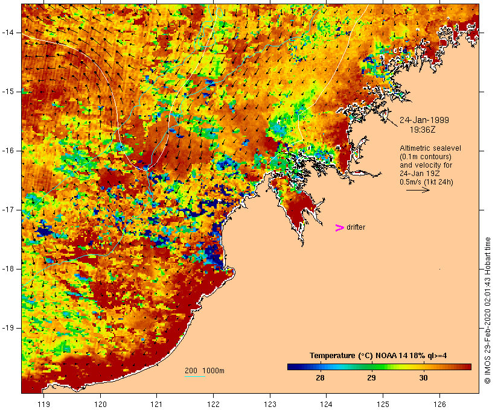Click the colorbar label '28'
Screen dimensions: 495x410
320,378
